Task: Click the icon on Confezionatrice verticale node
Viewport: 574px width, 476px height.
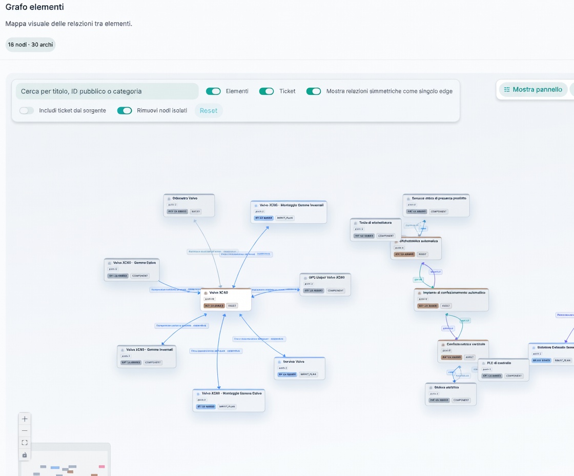Action: tap(443, 345)
